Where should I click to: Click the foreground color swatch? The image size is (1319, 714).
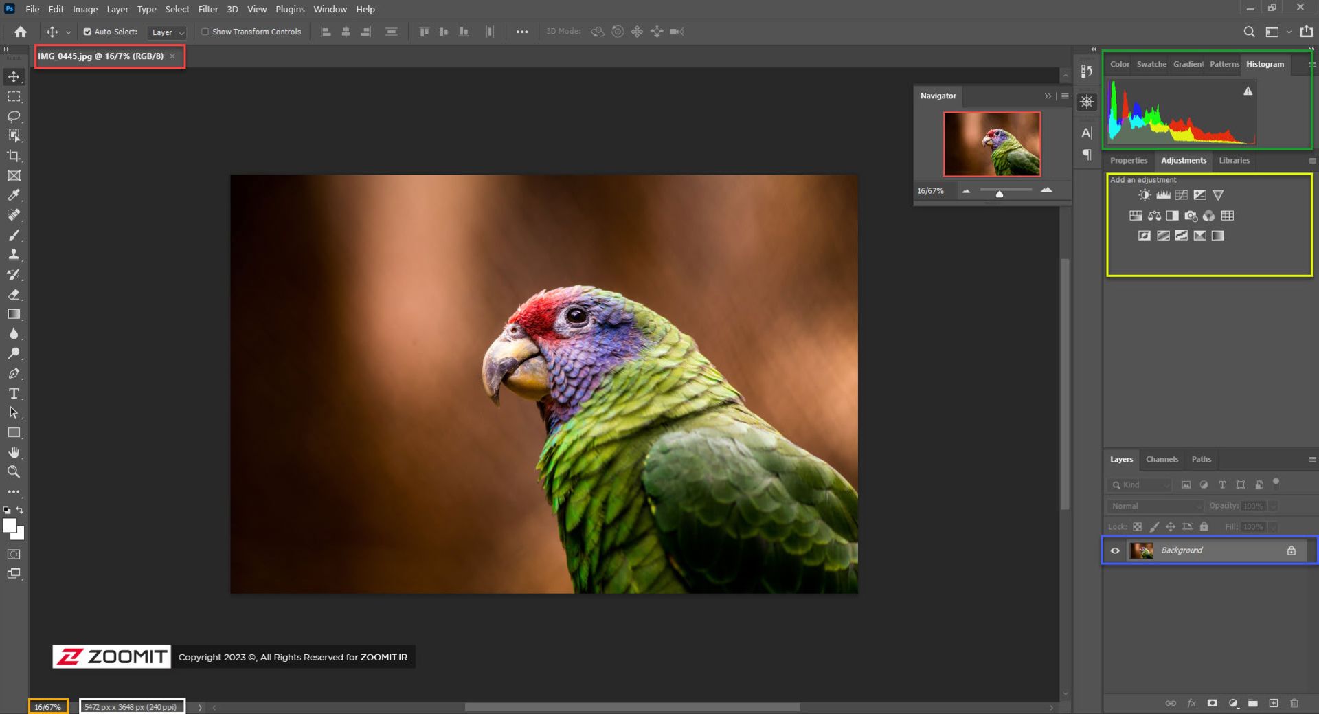[x=10, y=526]
